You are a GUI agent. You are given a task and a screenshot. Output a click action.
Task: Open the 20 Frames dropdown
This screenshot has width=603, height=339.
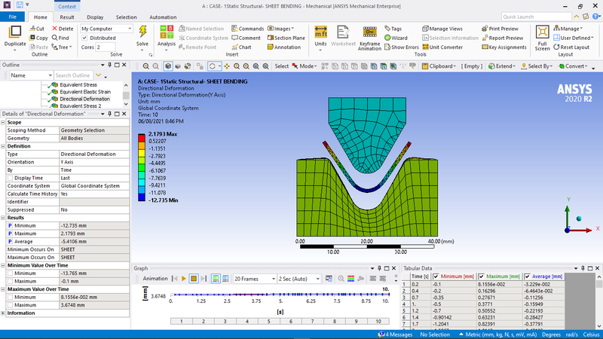254,279
